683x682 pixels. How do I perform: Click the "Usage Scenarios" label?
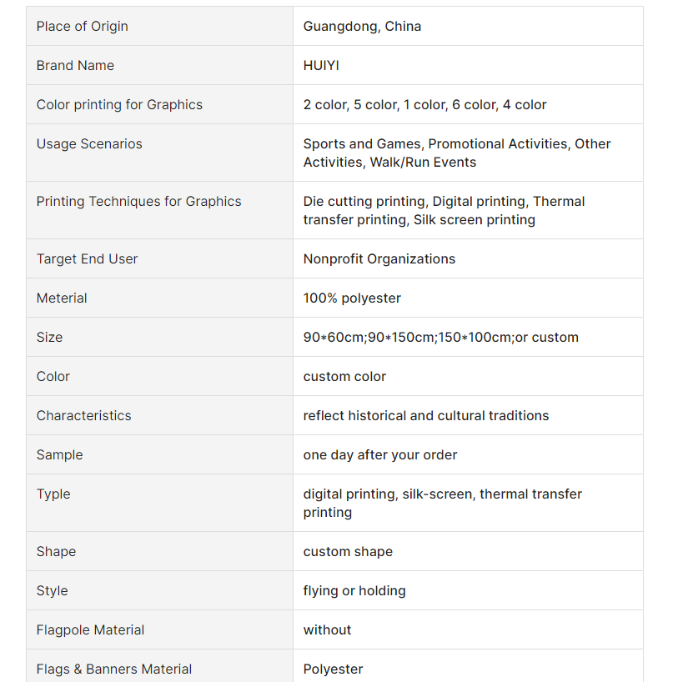(x=89, y=144)
